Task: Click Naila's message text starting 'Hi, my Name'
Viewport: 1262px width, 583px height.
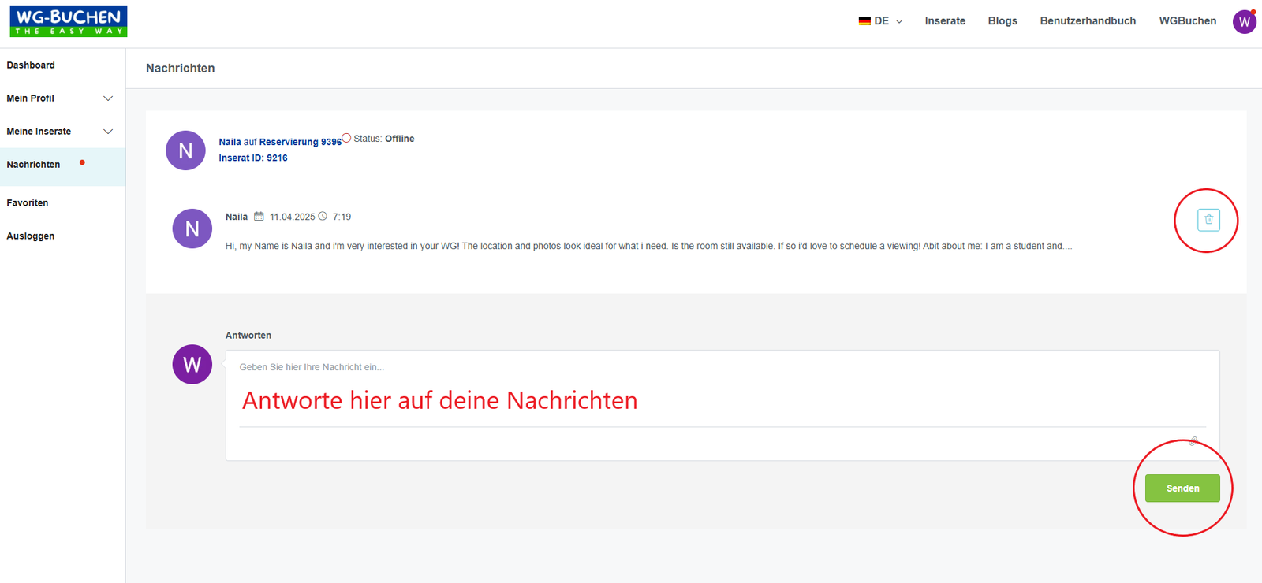Action: click(x=648, y=246)
